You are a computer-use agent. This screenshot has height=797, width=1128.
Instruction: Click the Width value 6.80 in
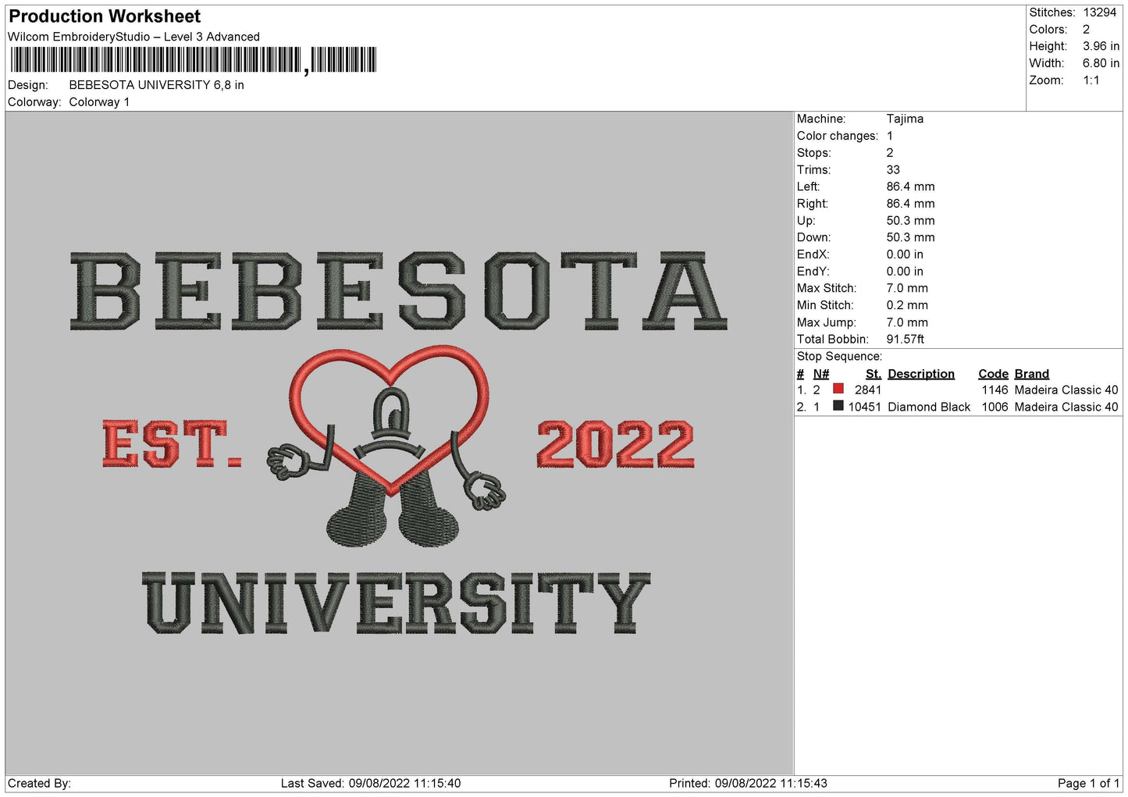1101,63
